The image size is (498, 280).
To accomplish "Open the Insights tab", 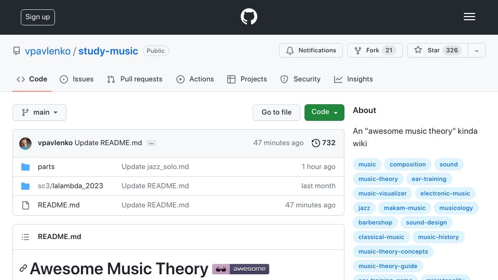I will pyautogui.click(x=353, y=79).
